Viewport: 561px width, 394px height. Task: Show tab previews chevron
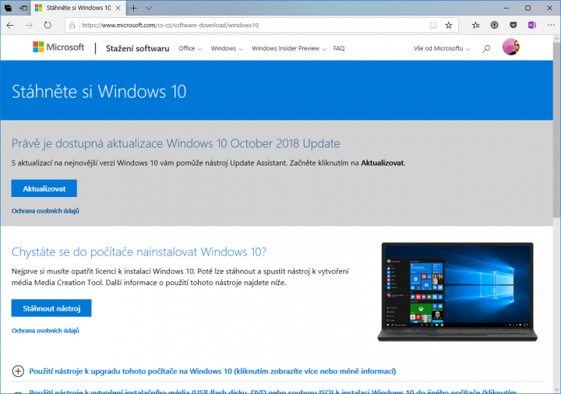pos(149,8)
